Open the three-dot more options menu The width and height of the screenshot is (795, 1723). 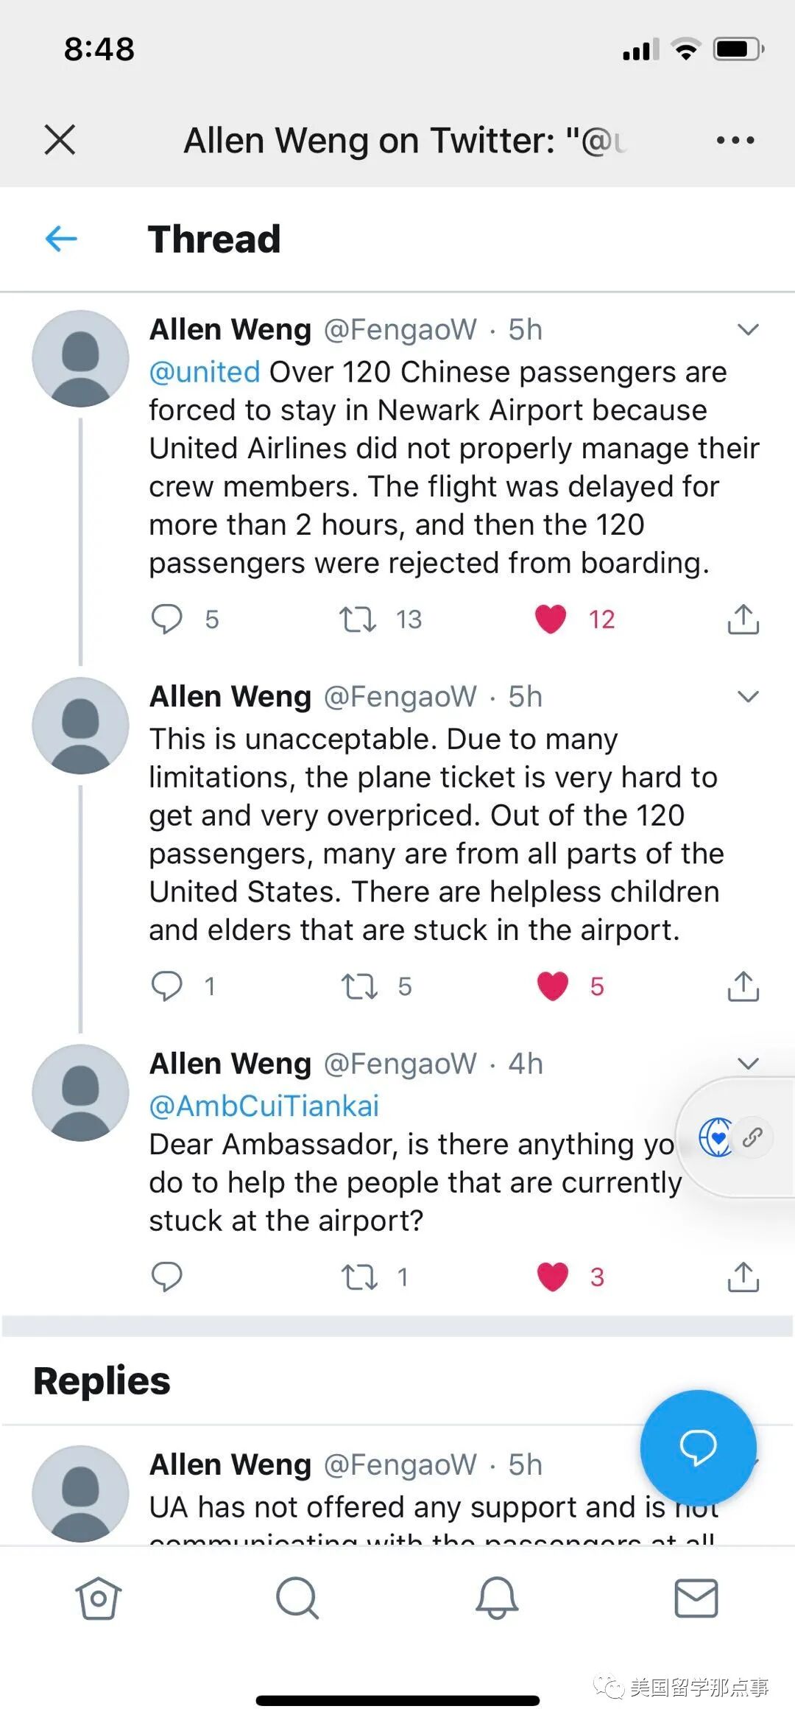tap(735, 140)
